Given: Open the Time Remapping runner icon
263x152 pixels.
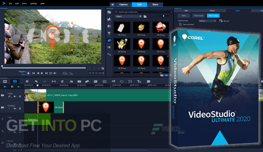Looking at the screenshot, I should (114, 82).
